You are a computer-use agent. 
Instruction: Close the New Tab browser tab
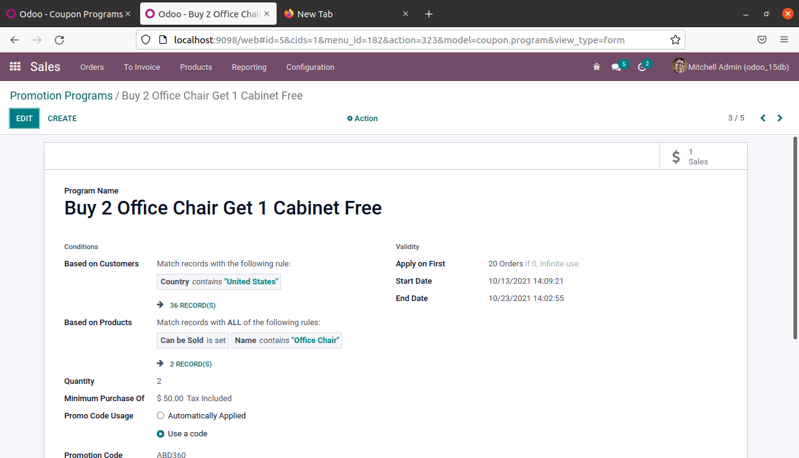(406, 14)
